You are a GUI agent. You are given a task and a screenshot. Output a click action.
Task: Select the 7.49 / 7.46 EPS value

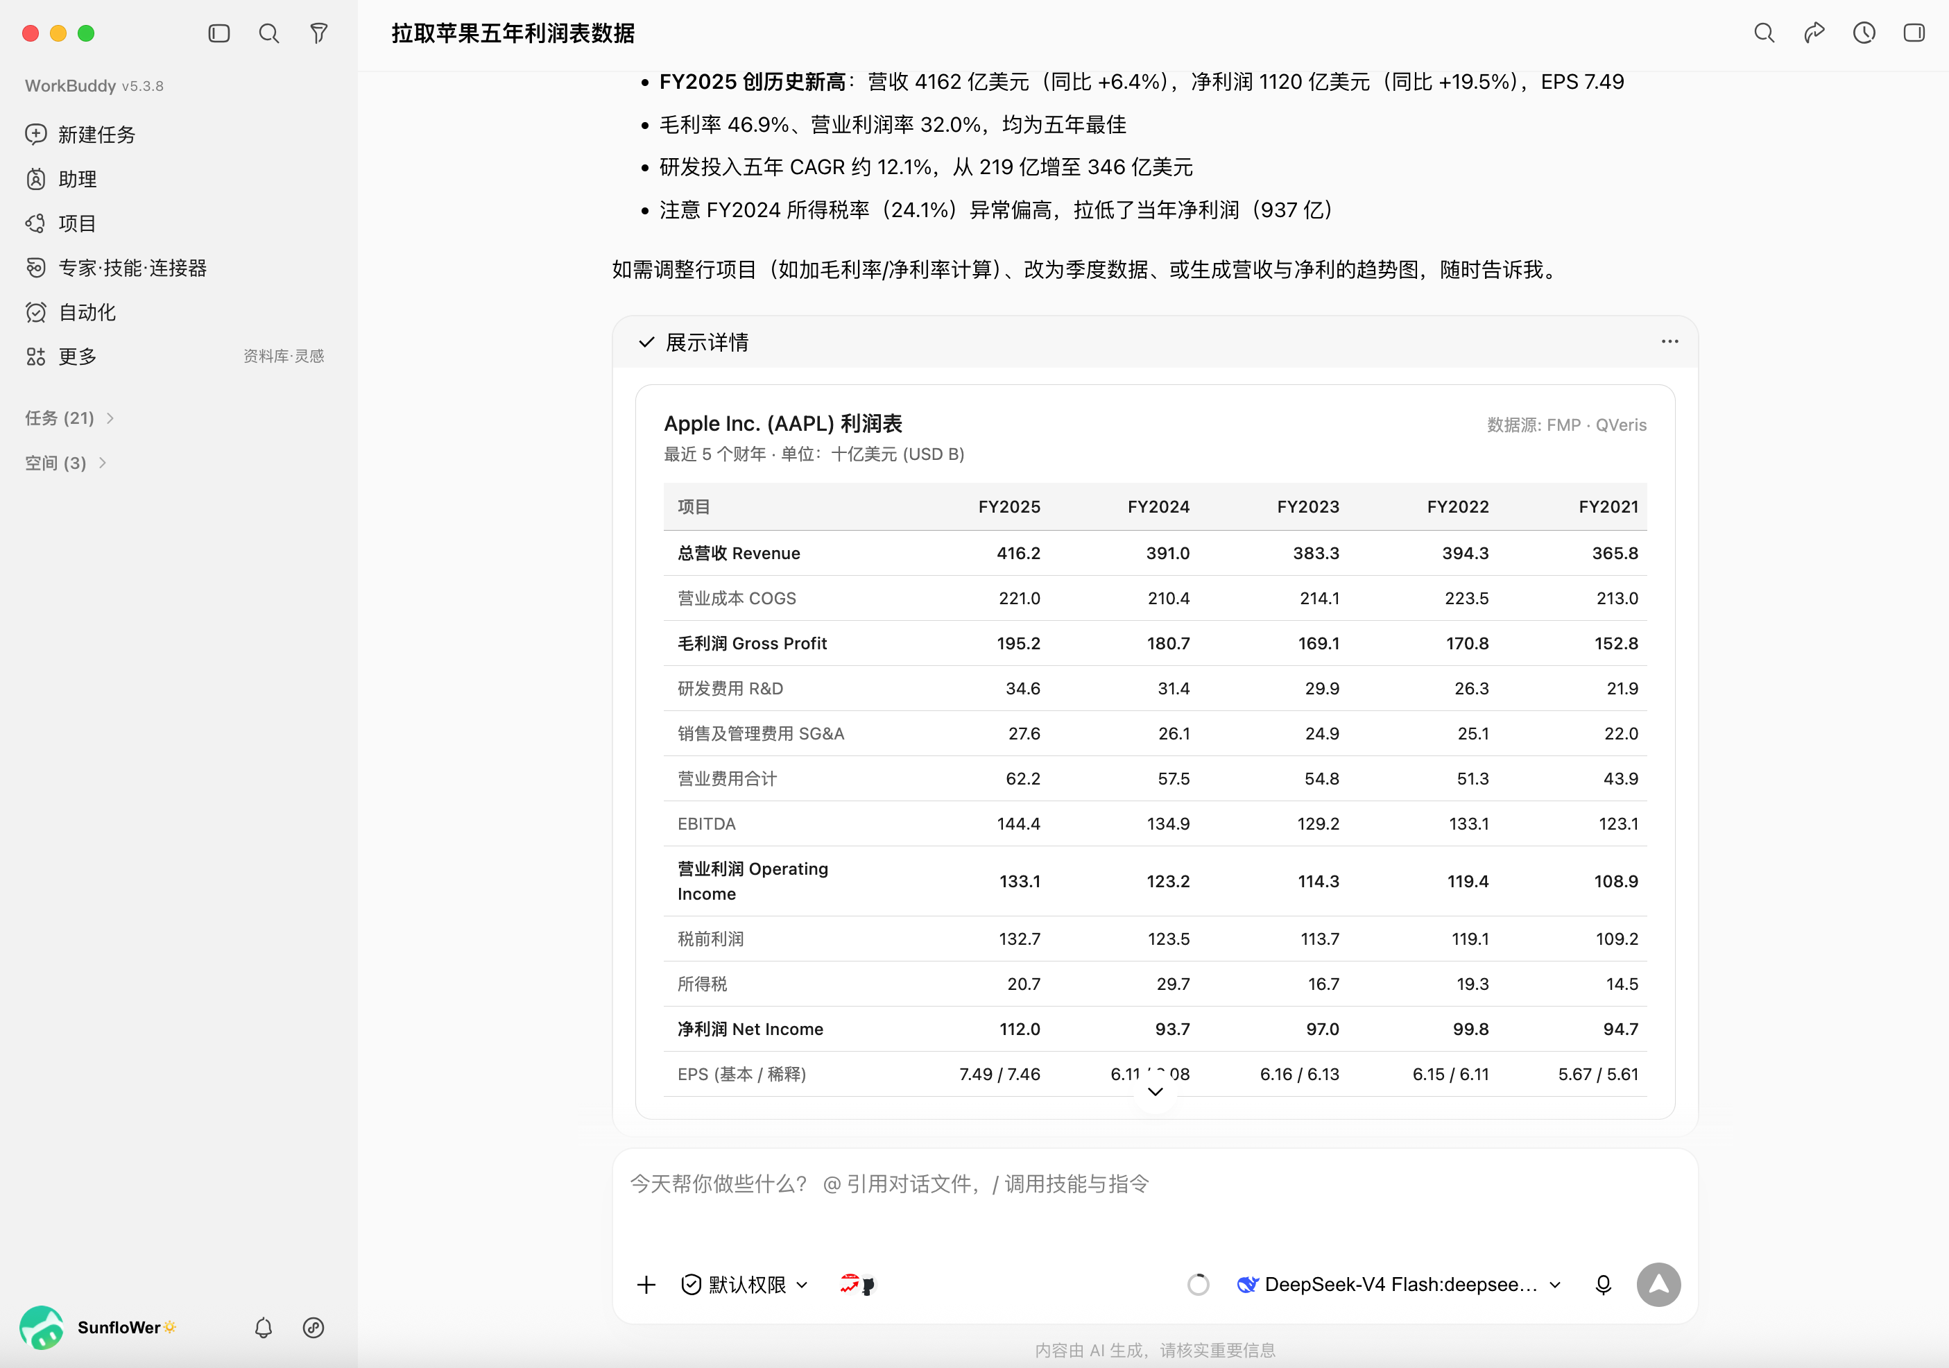point(1000,1074)
